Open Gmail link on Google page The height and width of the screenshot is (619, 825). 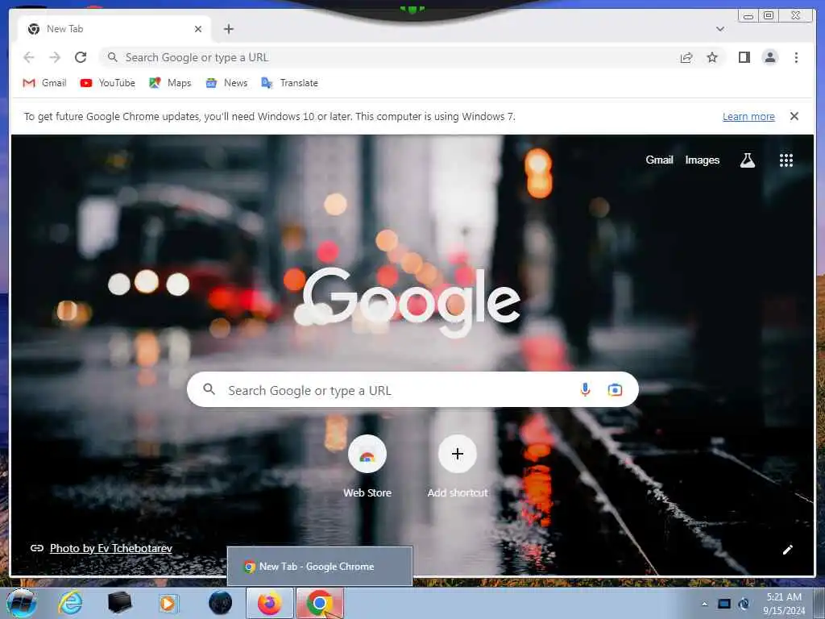pos(659,160)
